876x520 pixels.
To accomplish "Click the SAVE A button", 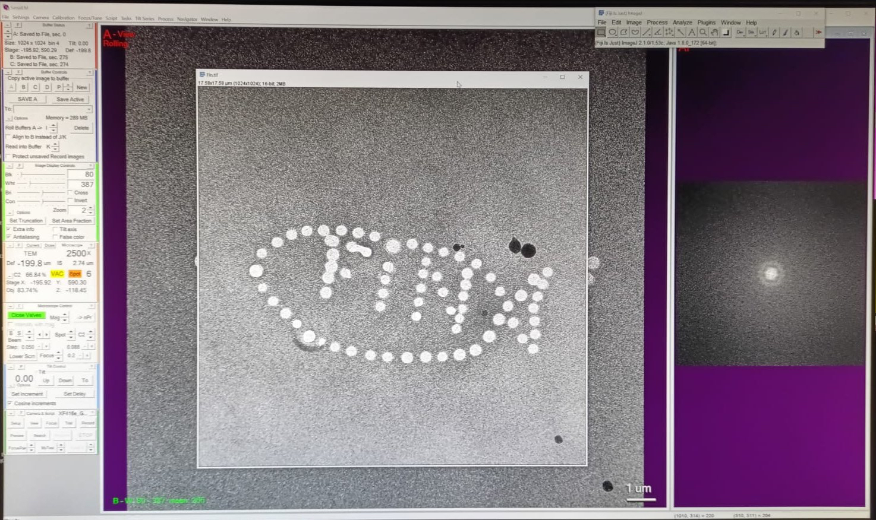I will [x=27, y=99].
